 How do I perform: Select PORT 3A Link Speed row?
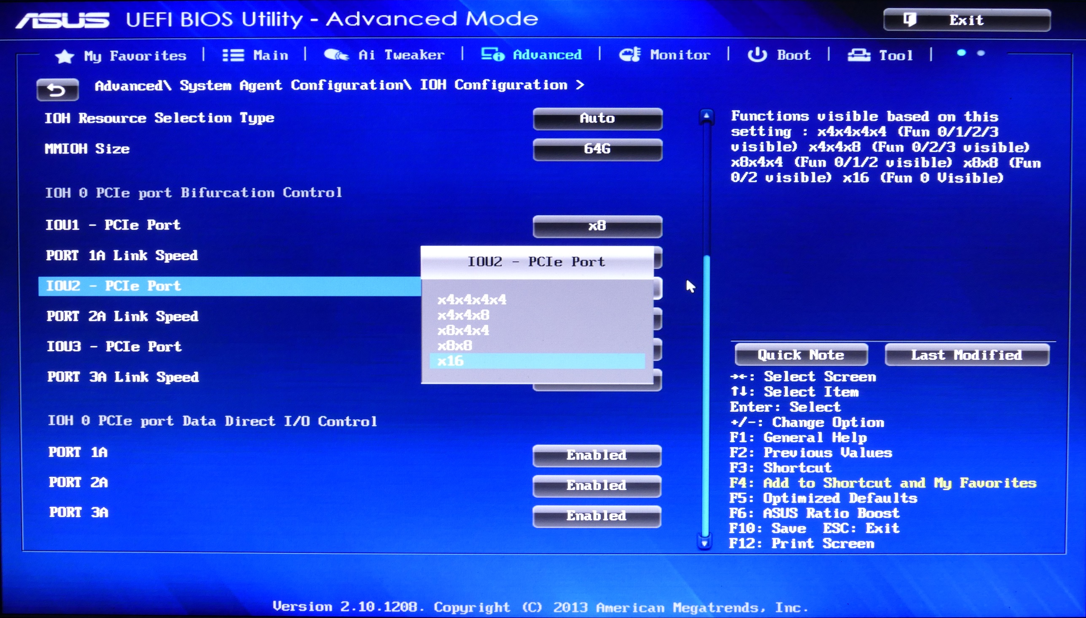(123, 377)
